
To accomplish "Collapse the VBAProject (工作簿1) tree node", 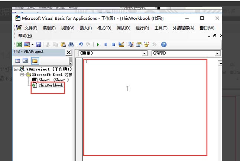I will pyautogui.click(x=16, y=69).
